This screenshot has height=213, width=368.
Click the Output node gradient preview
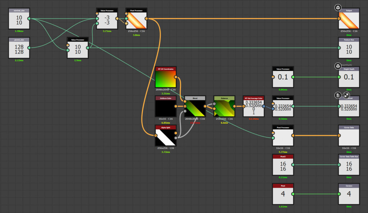click(x=348, y=20)
